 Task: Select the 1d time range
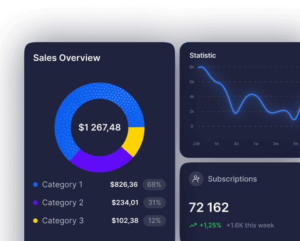tap(217, 144)
